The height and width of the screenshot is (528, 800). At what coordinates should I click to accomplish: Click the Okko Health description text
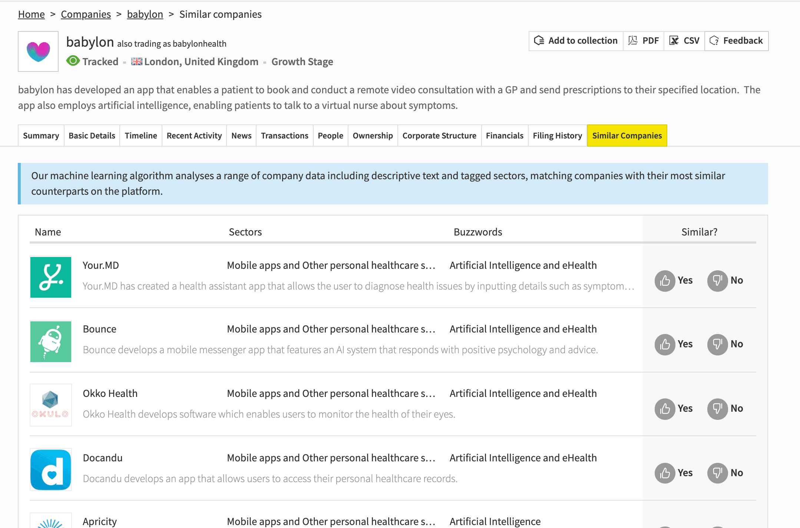(x=269, y=414)
